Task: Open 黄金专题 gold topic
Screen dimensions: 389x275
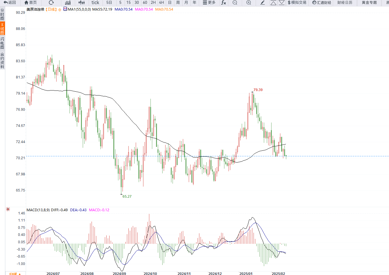Action: (x=369, y=3)
